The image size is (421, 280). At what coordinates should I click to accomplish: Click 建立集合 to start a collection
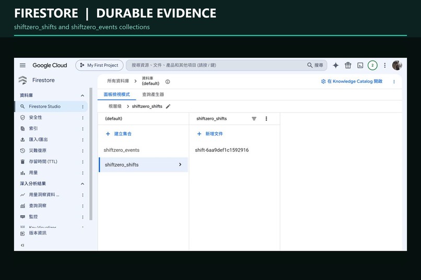[x=119, y=133]
